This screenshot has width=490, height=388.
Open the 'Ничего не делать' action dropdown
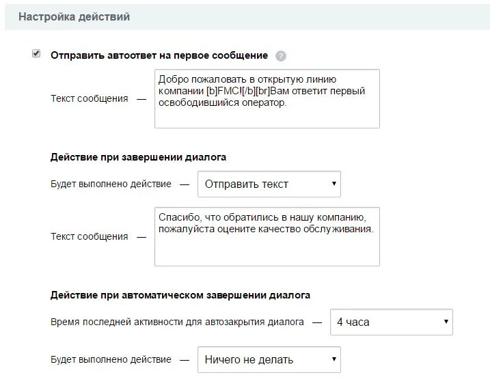click(269, 359)
